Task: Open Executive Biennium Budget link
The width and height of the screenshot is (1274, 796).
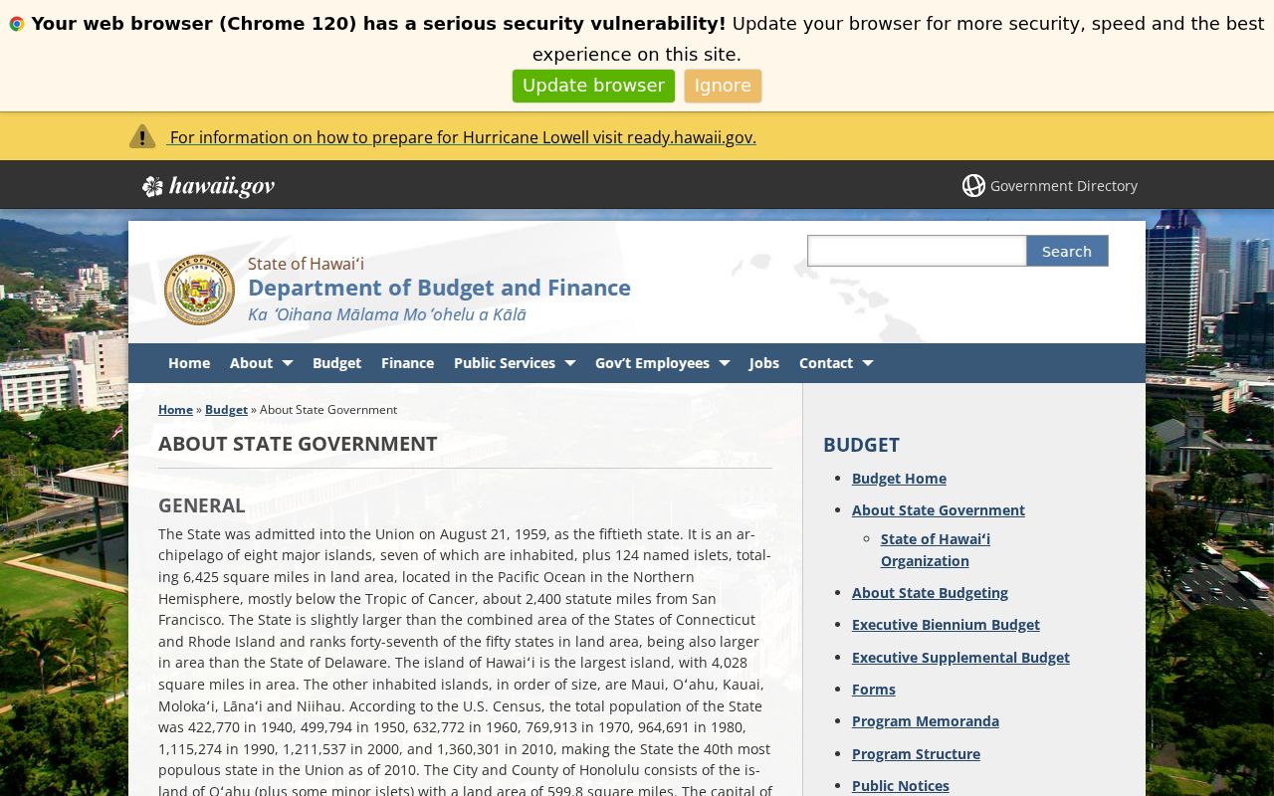Action: coord(946,625)
